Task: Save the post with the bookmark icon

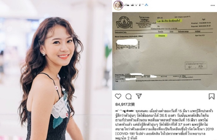Action: pos(211,96)
